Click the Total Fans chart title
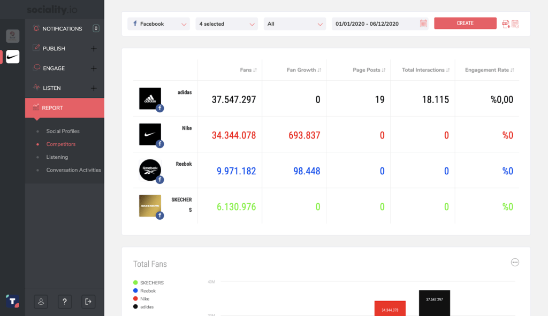 pyautogui.click(x=150, y=264)
